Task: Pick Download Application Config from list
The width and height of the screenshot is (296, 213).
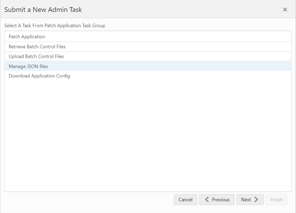Action: [x=148, y=76]
